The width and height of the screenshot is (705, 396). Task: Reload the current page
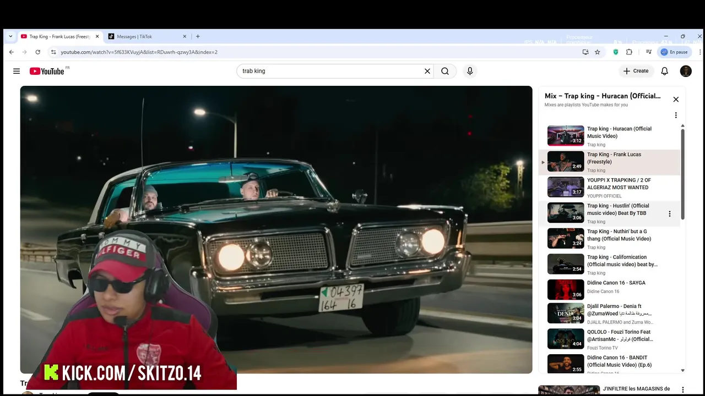[x=37, y=52]
